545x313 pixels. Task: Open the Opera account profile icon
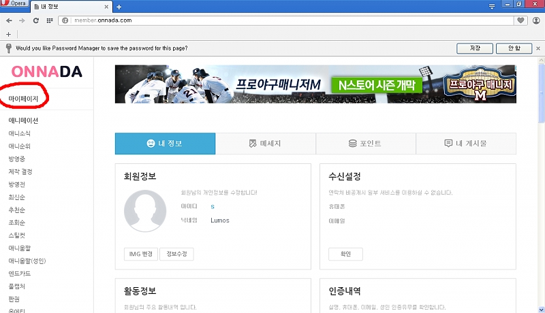(x=536, y=20)
